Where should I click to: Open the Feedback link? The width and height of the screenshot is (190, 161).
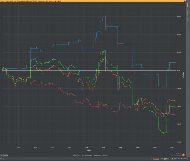(x=156, y=159)
